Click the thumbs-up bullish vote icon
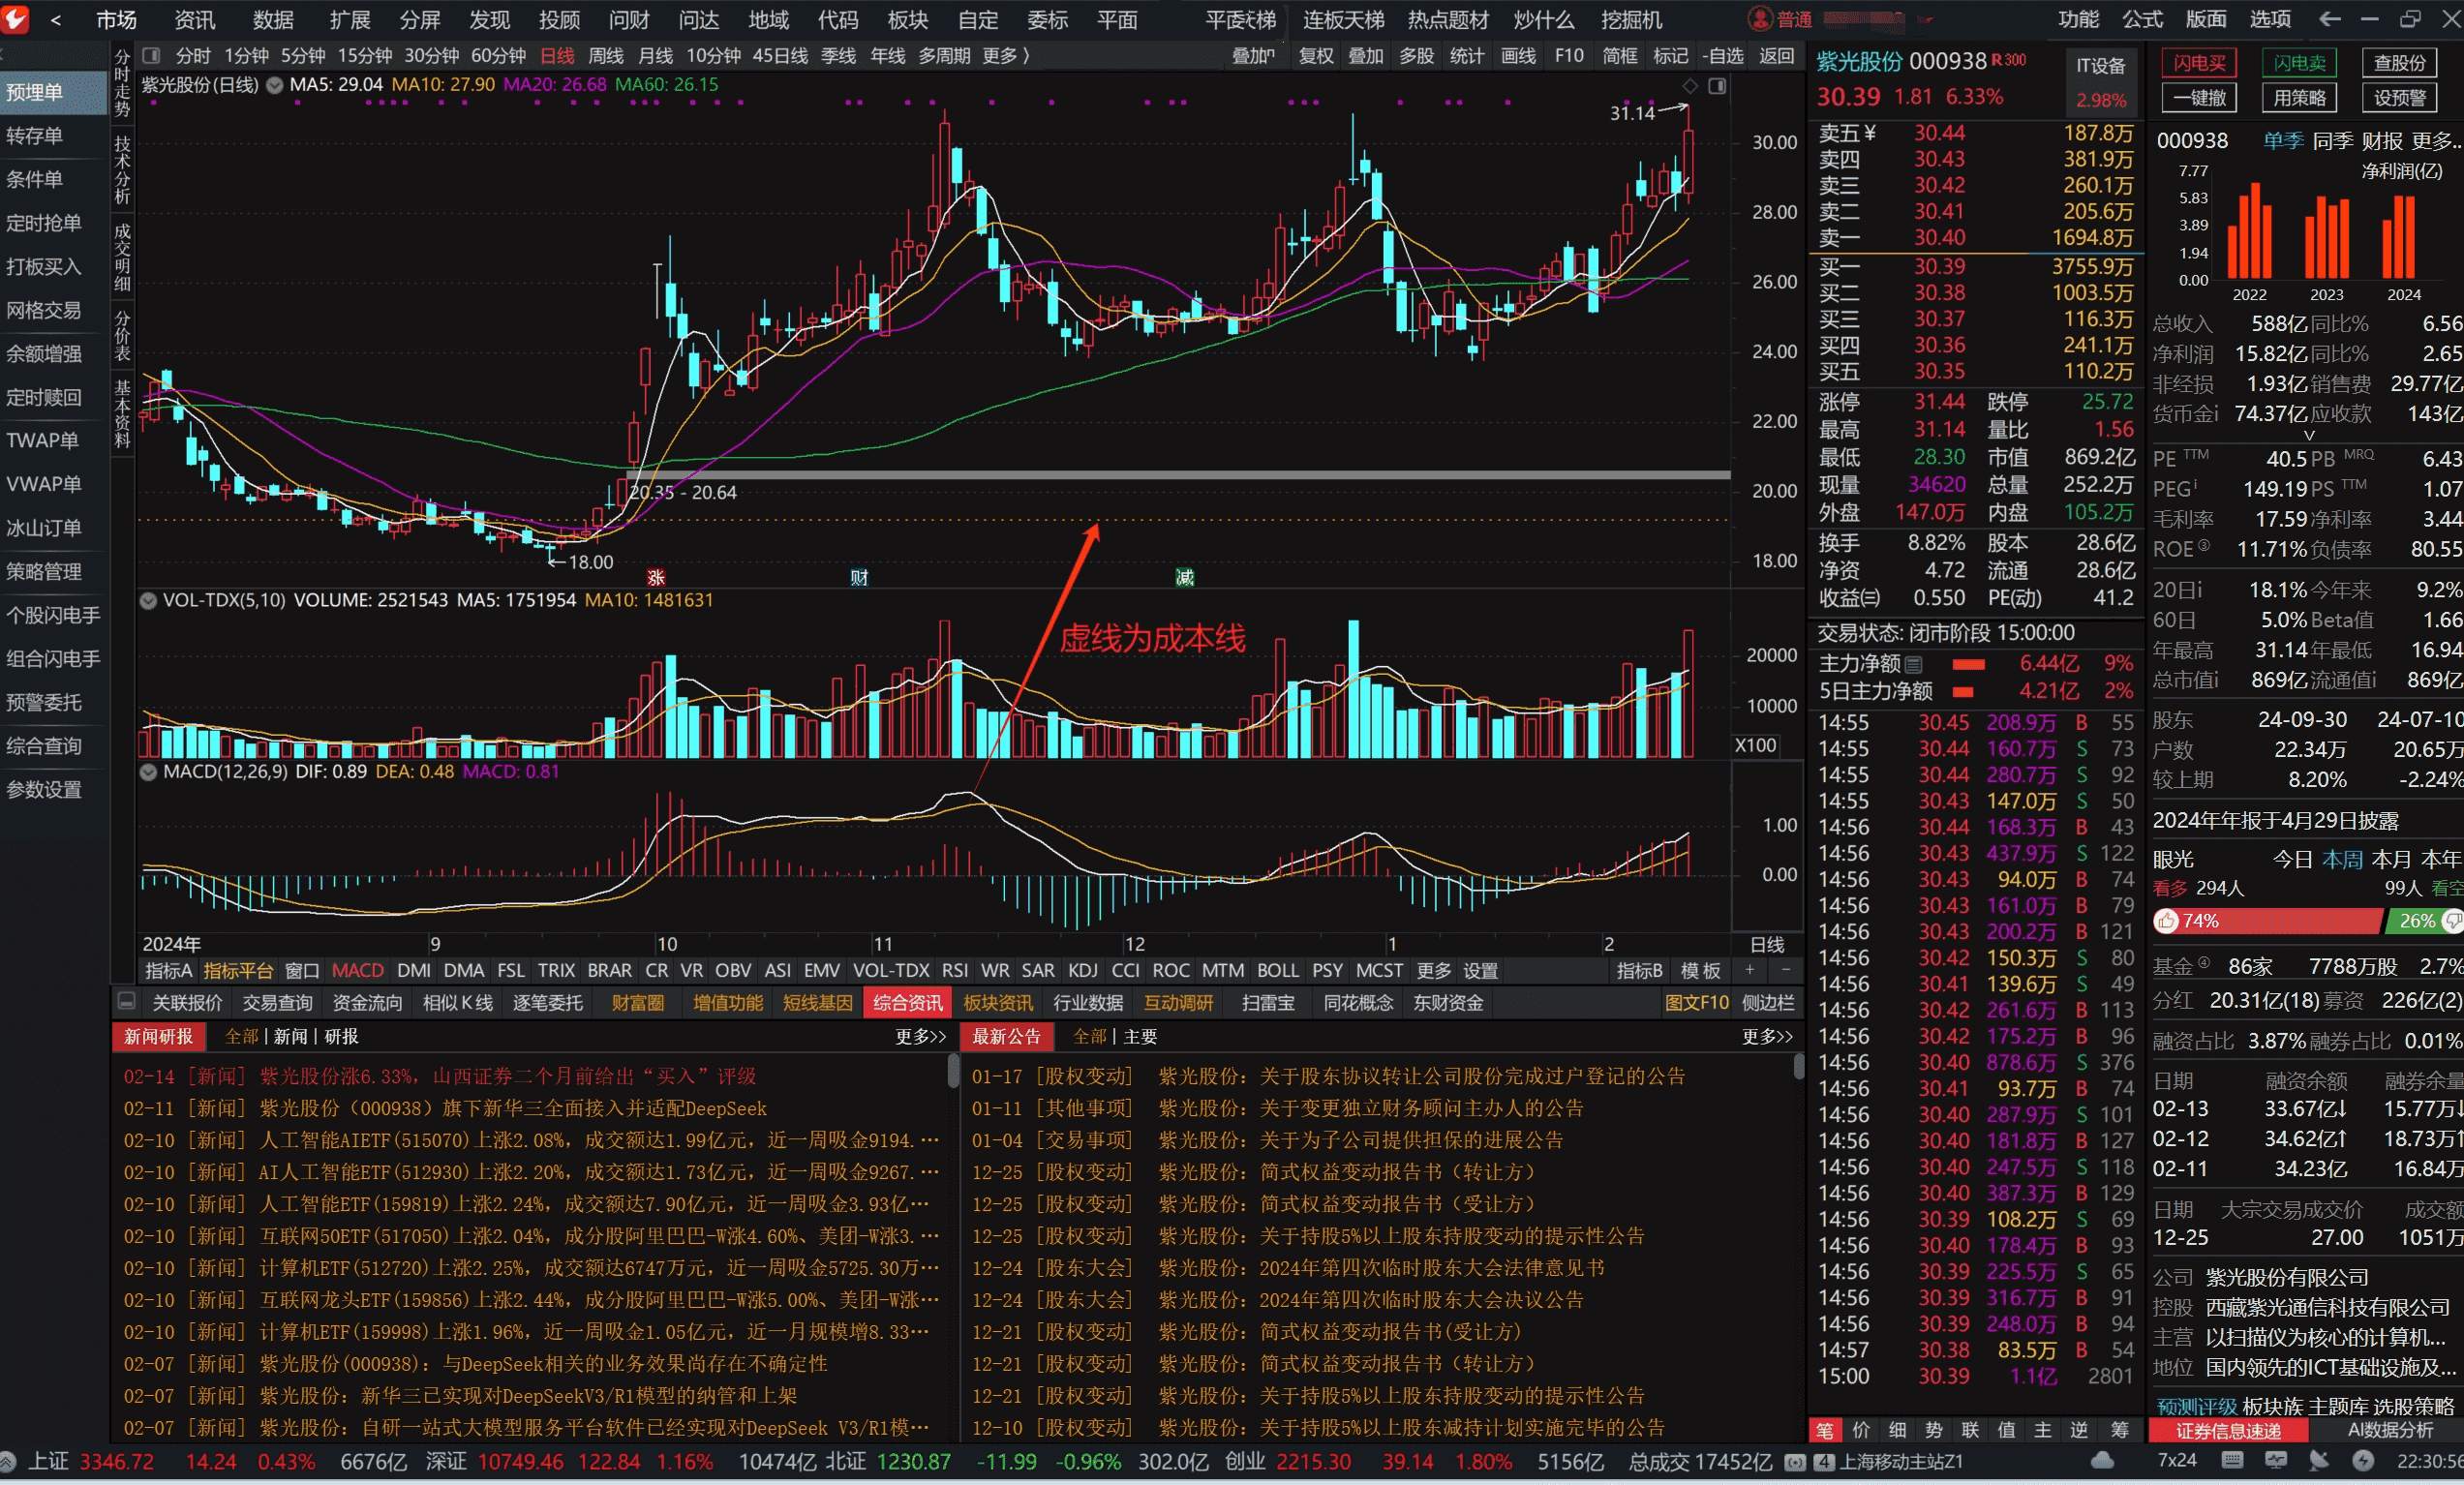Screen dimensions: 2464x1485 click(2167, 921)
